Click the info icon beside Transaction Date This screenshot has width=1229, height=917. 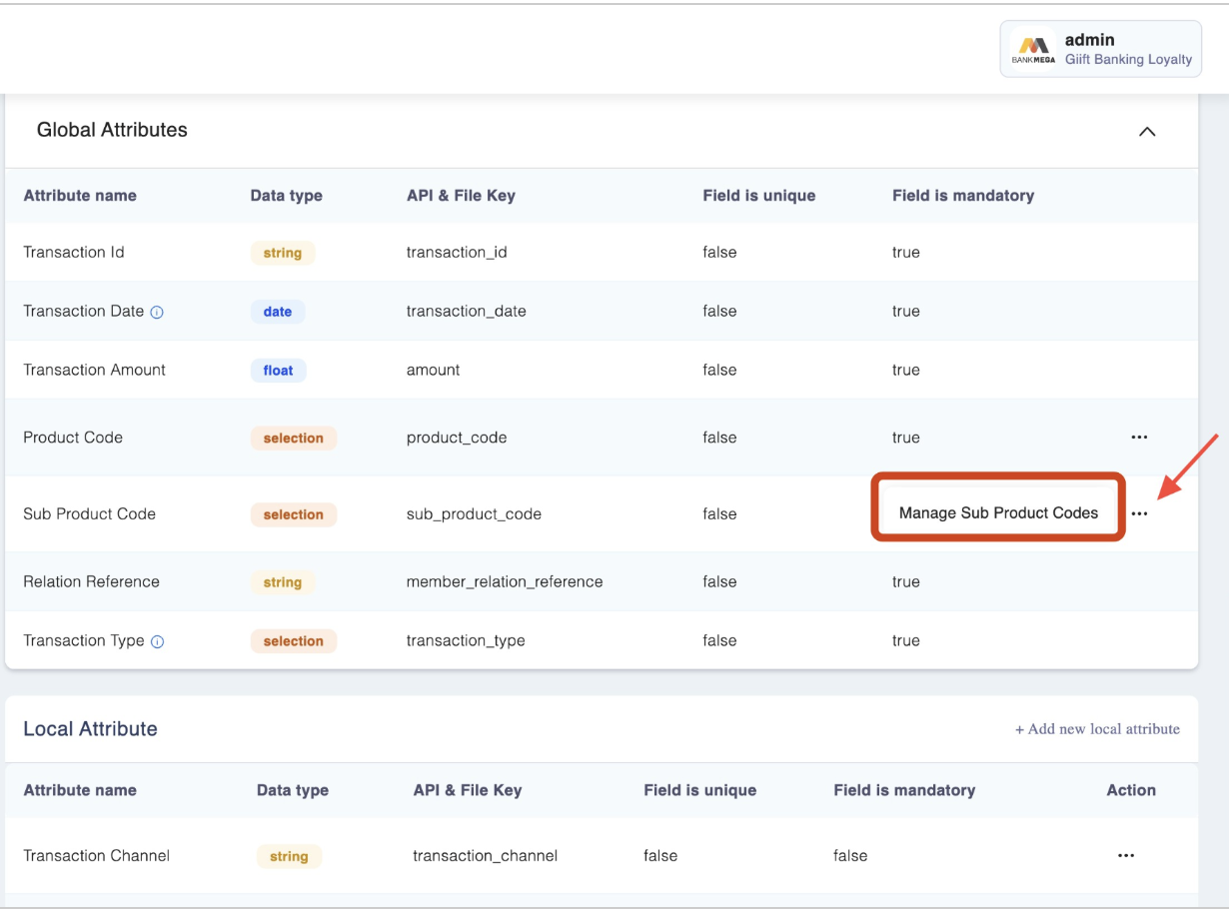pyautogui.click(x=157, y=312)
